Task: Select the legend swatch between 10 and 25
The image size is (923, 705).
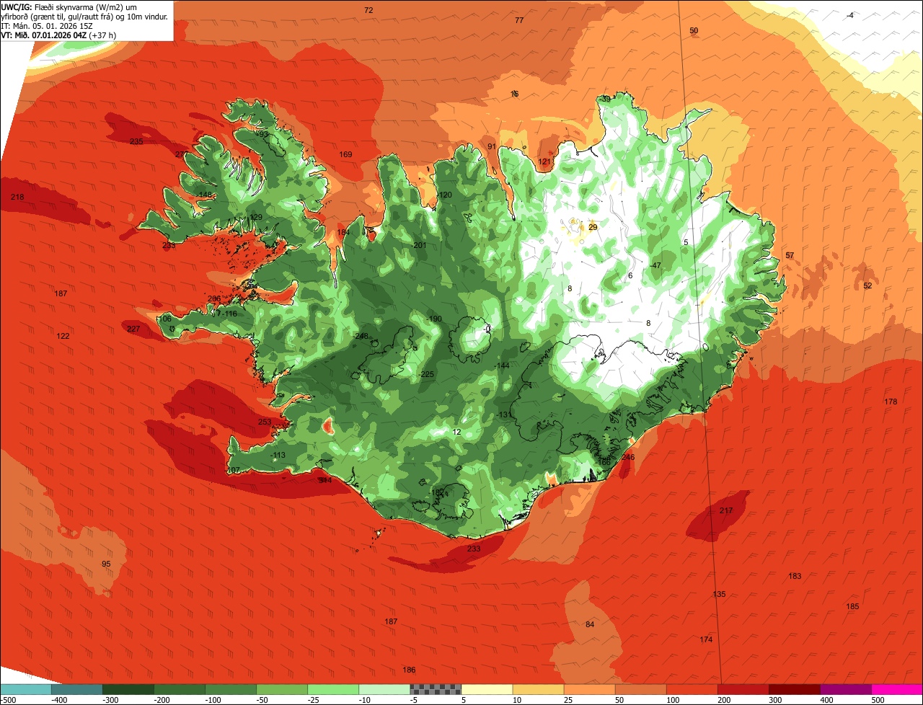Action: (x=538, y=689)
